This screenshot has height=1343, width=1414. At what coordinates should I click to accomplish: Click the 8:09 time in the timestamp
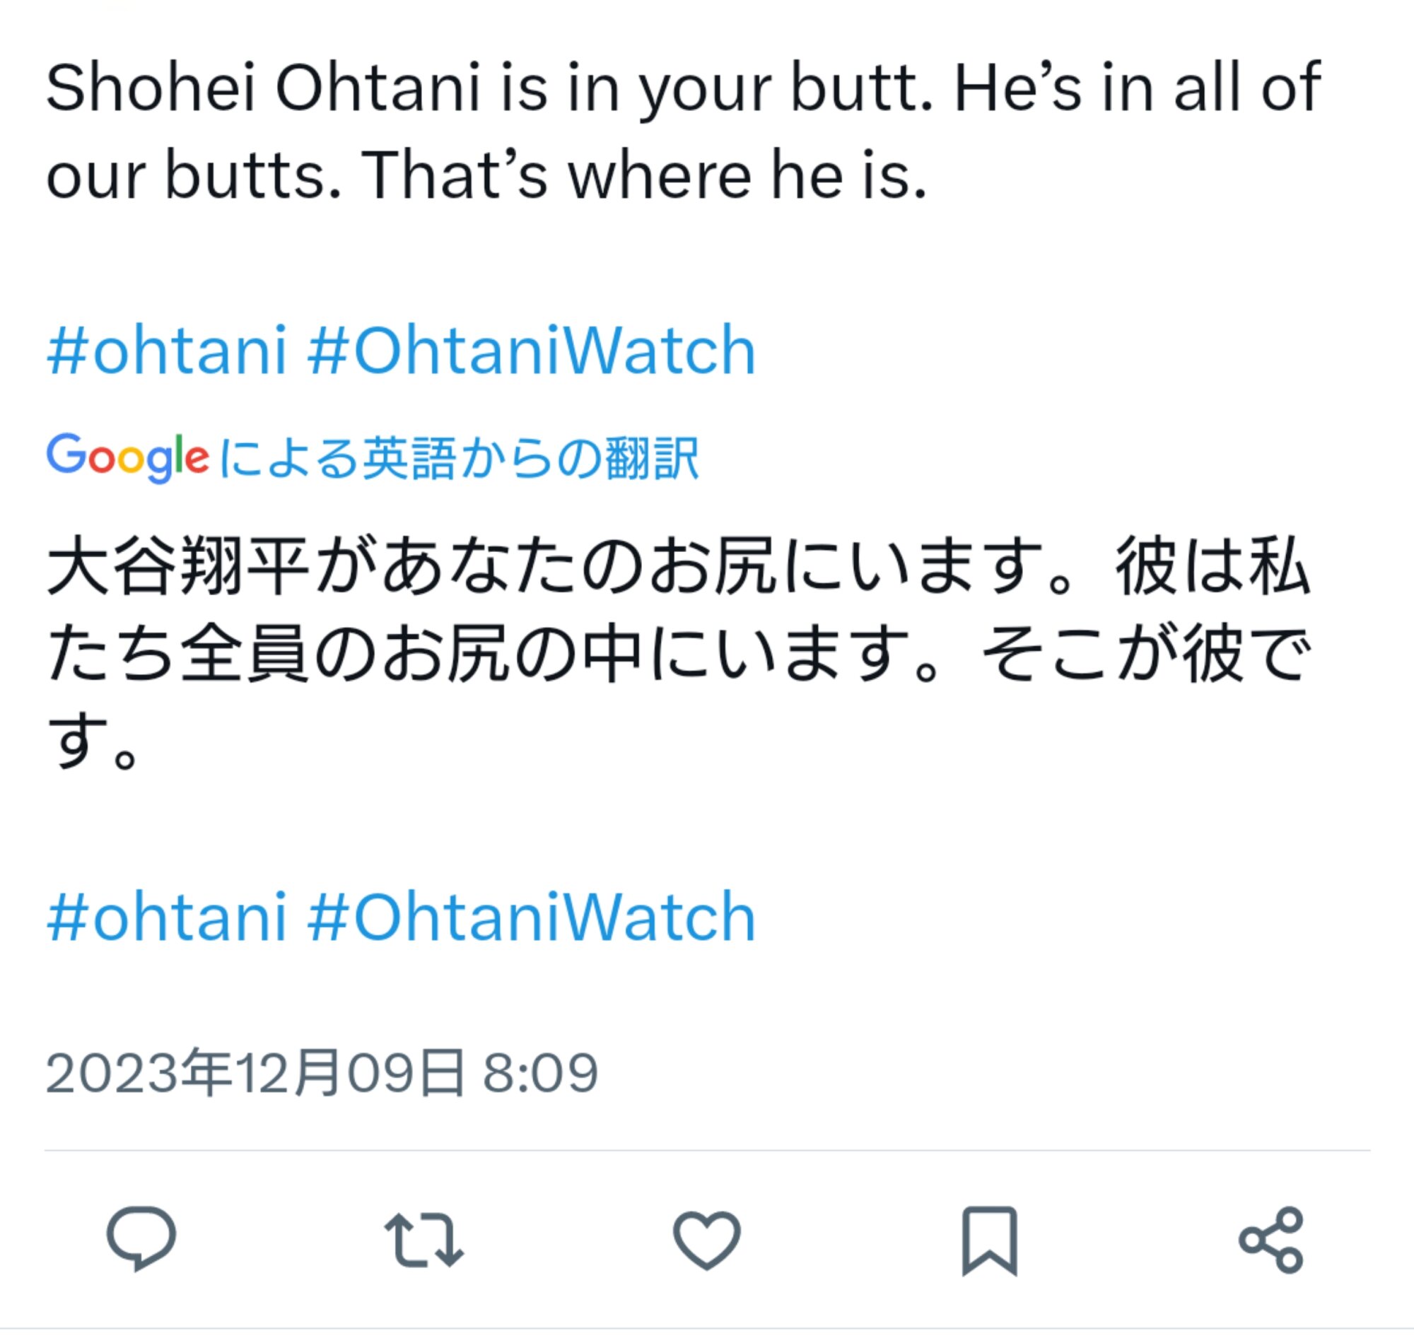pyautogui.click(x=540, y=1072)
